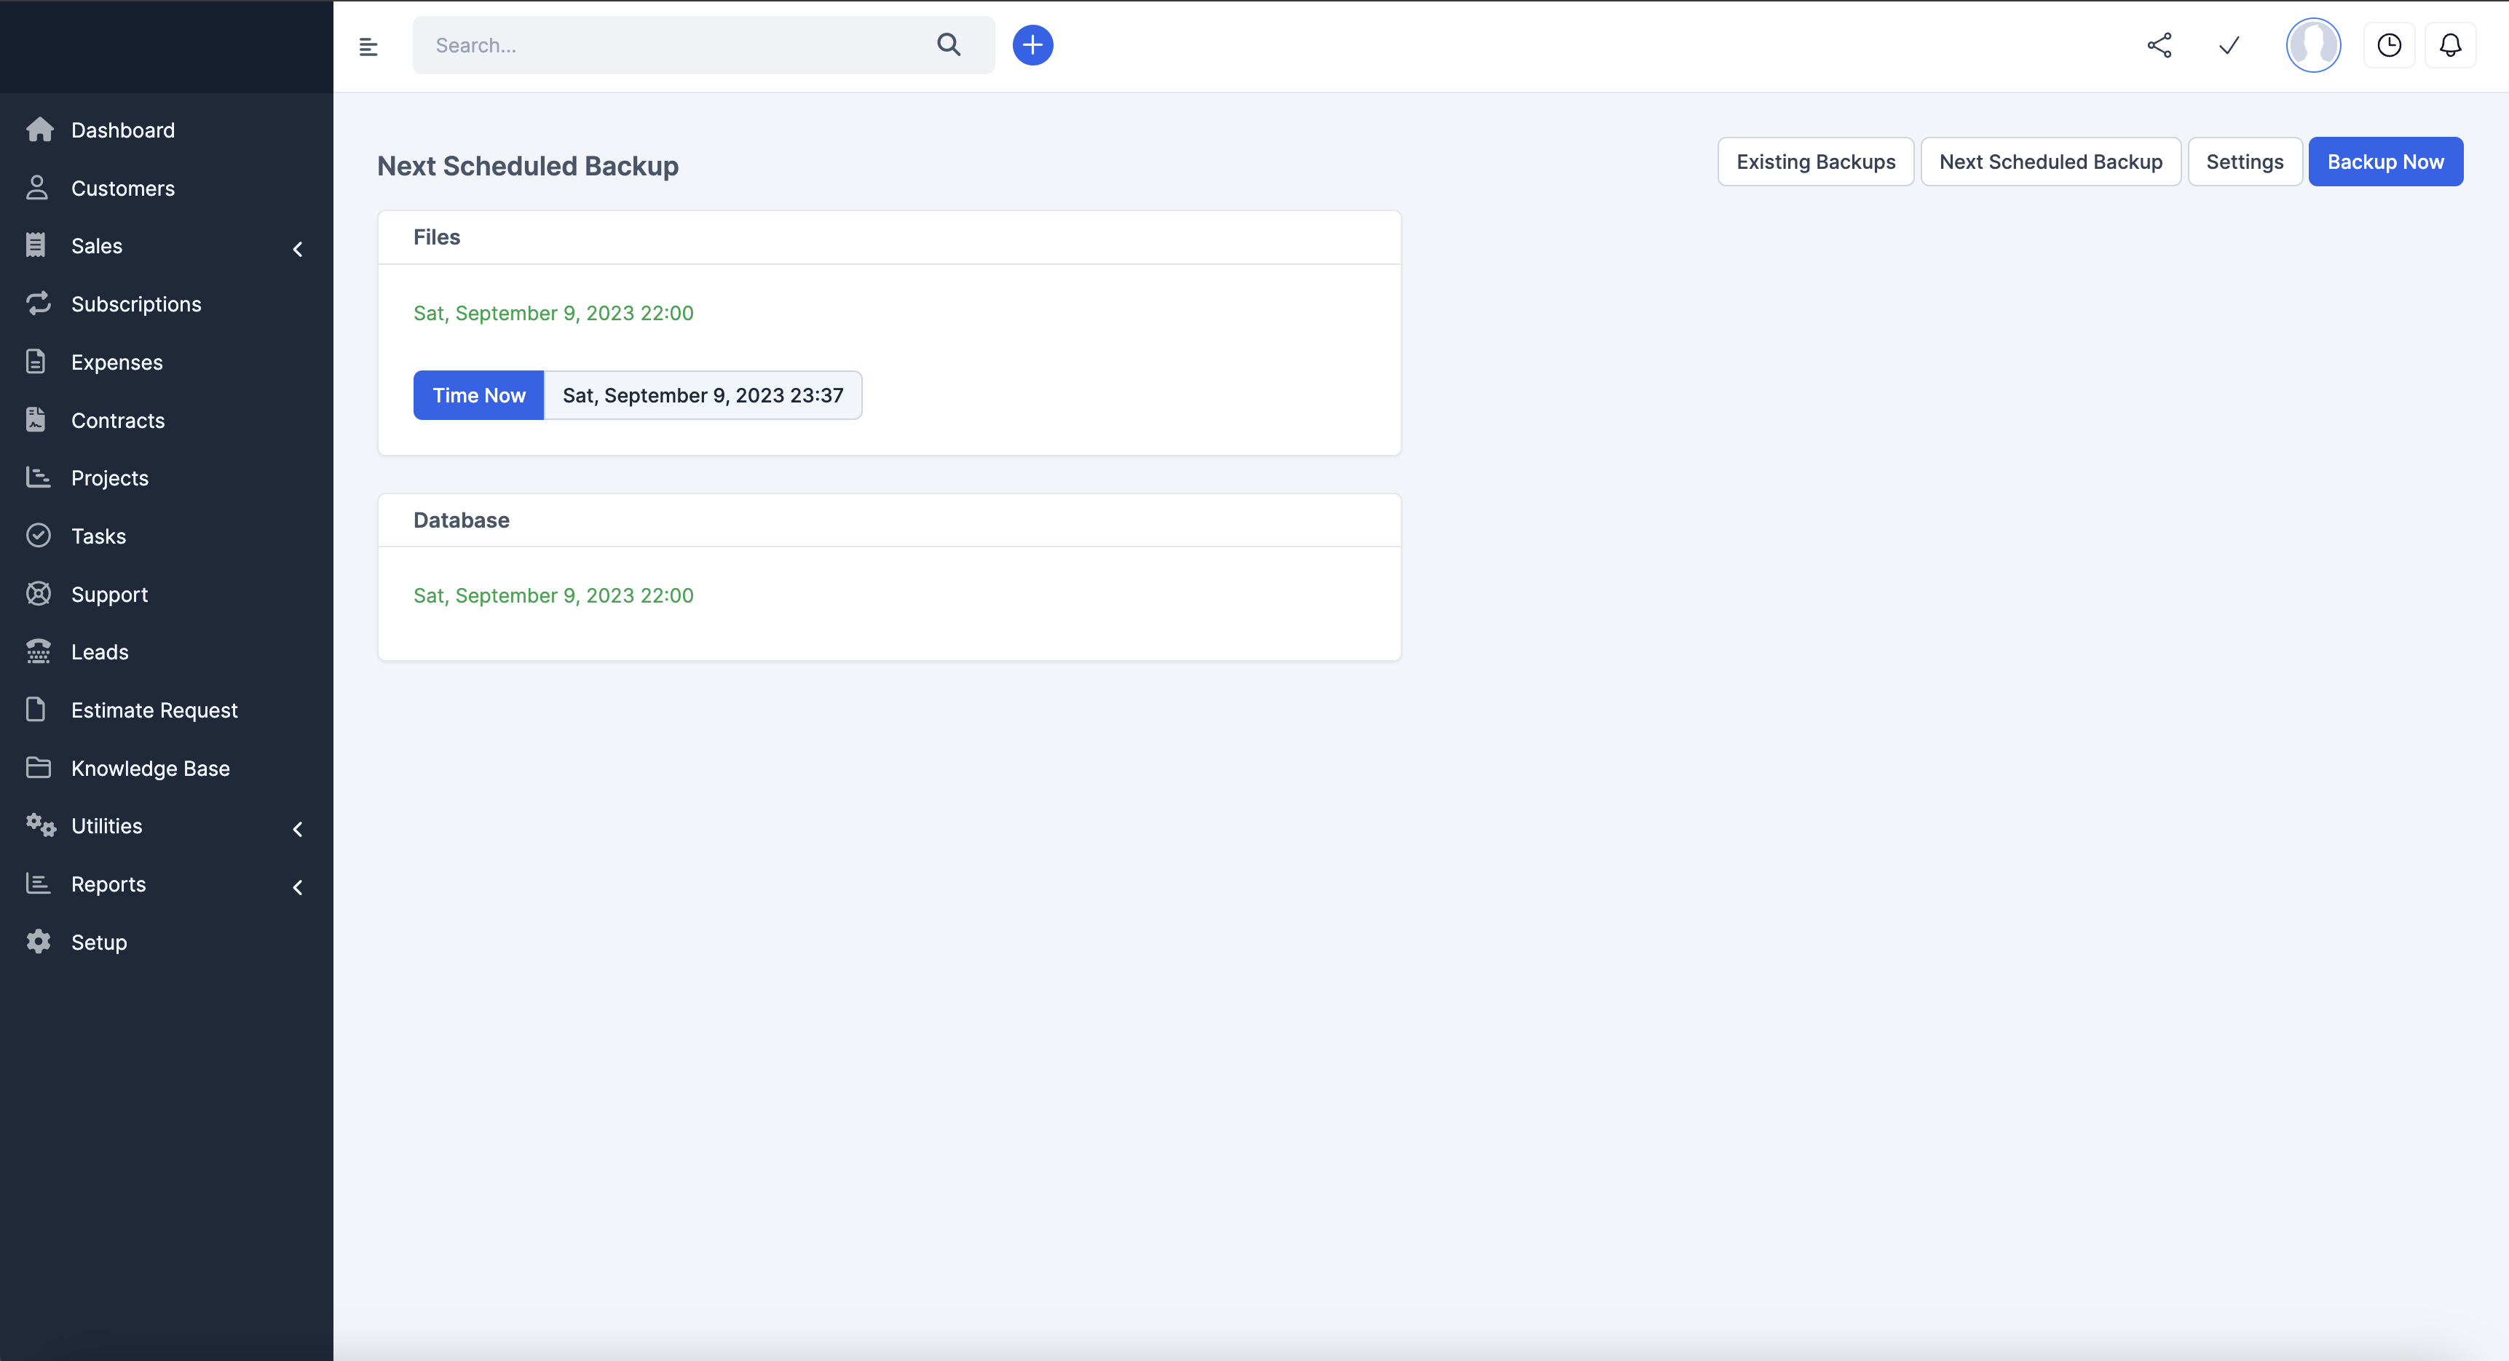2509x1361 pixels.
Task: Expand the Utilities submenu chevron
Action: pyautogui.click(x=298, y=830)
